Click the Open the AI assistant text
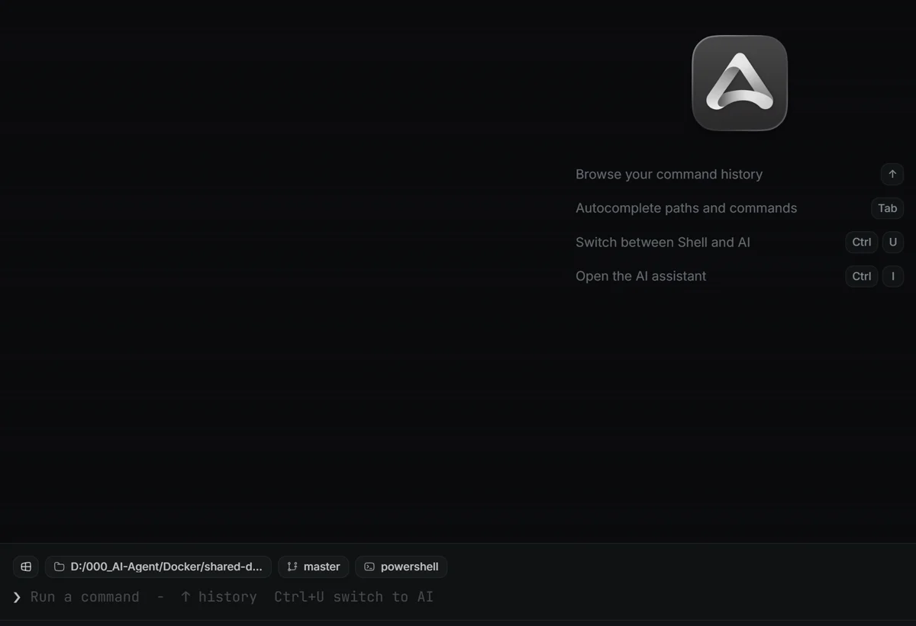 [641, 276]
